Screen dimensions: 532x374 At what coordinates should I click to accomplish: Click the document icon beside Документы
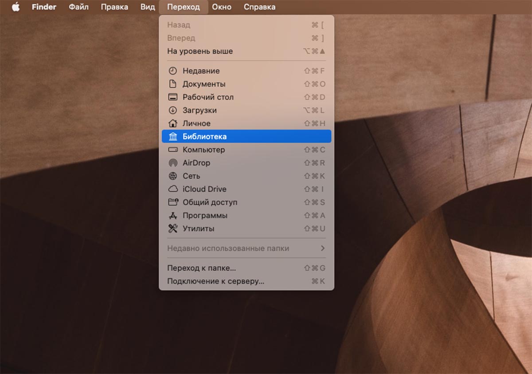[173, 84]
